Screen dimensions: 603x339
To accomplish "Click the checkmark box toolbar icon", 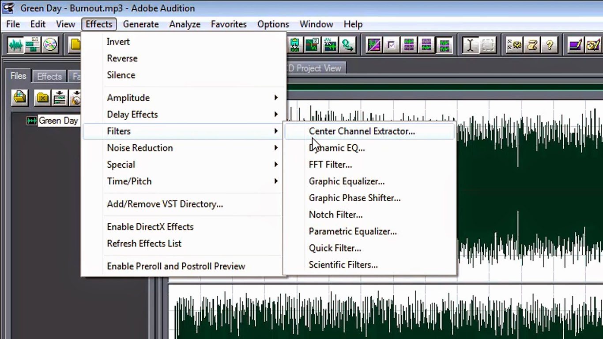I will pos(392,45).
